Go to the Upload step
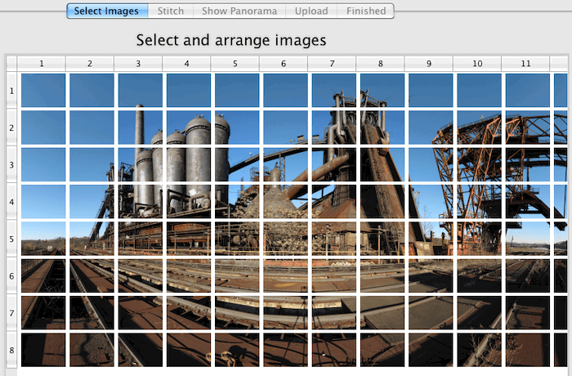The image size is (572, 376). pyautogui.click(x=311, y=11)
